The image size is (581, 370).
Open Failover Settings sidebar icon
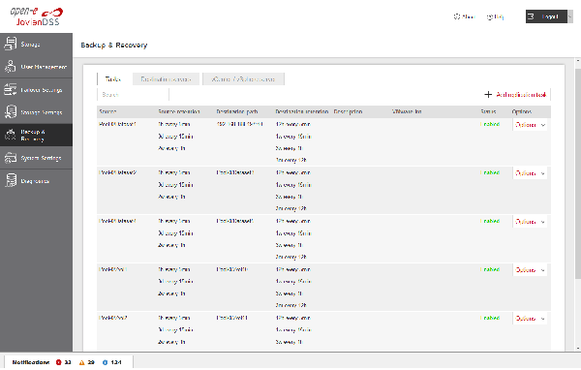pyautogui.click(x=11, y=90)
